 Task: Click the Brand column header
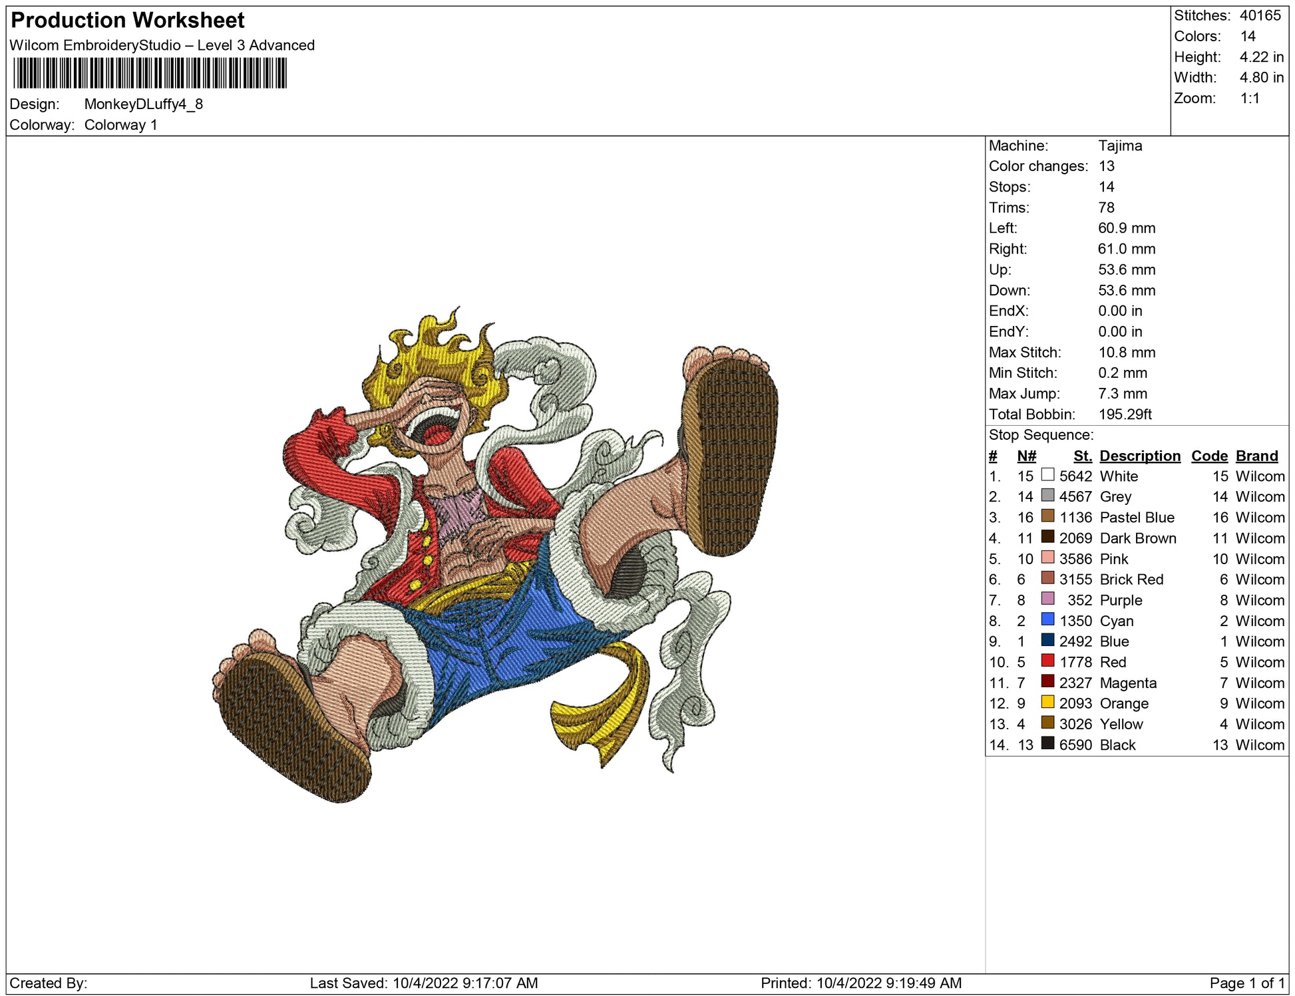(1256, 456)
